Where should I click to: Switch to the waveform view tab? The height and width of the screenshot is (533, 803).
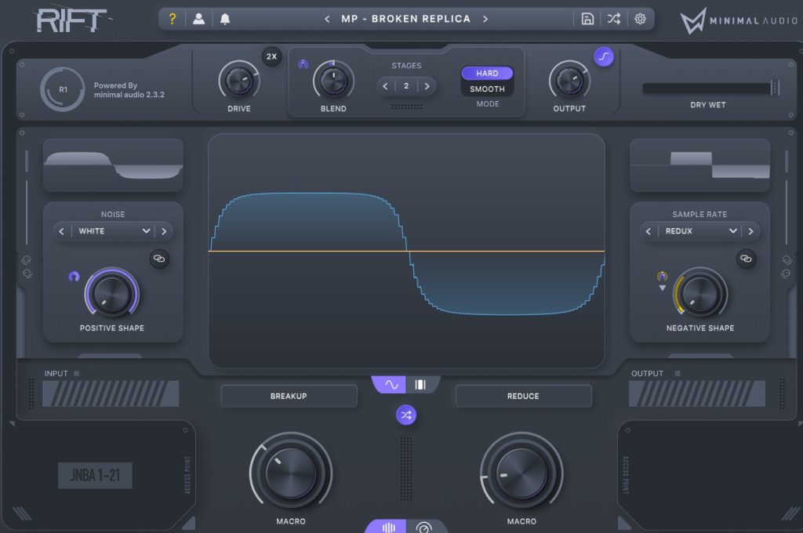391,384
